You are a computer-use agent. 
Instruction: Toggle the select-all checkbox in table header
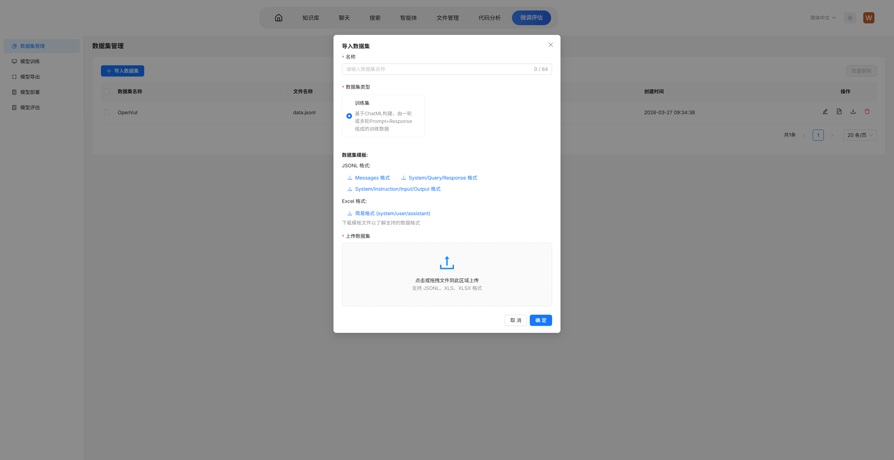107,92
